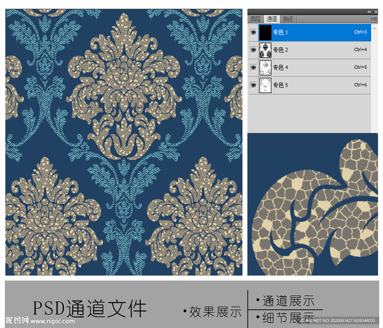Close the channels panel
The height and width of the screenshot is (328, 383).
tap(376, 12)
